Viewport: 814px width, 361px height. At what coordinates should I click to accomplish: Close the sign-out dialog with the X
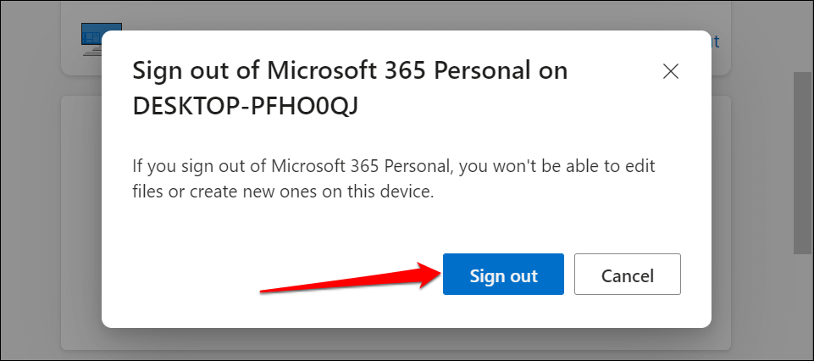tap(671, 72)
